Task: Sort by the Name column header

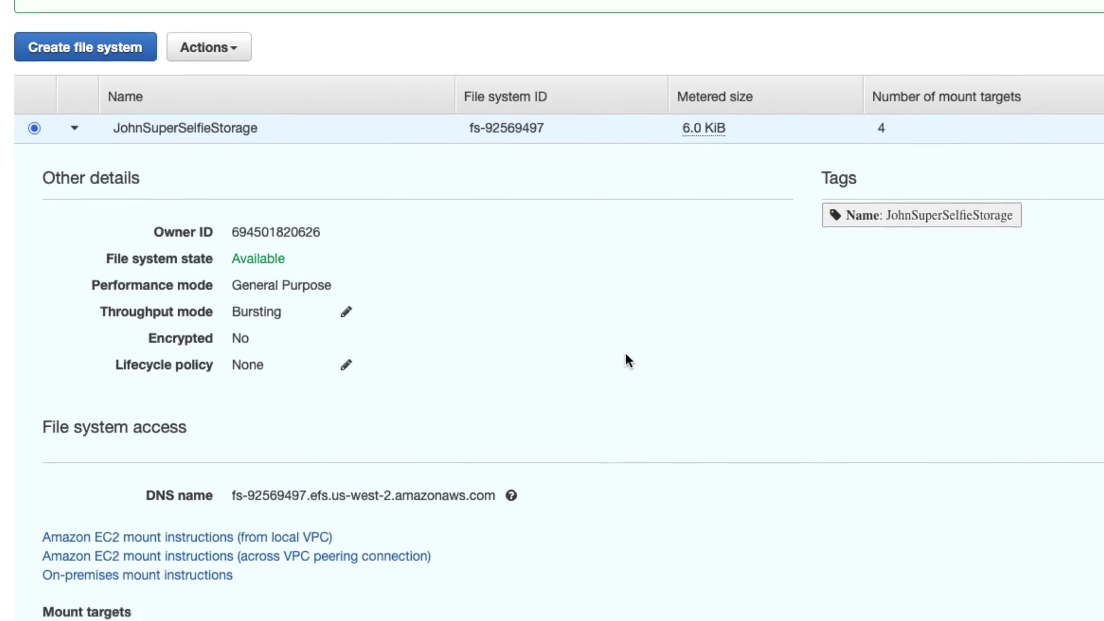Action: pos(125,97)
